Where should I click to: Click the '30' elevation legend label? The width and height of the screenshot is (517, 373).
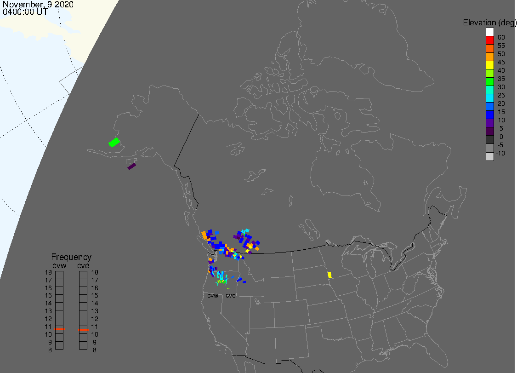pos(501,87)
